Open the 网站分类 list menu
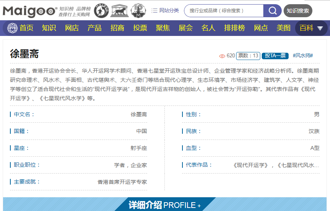This screenshot has height=211, width=330. (x=165, y=11)
